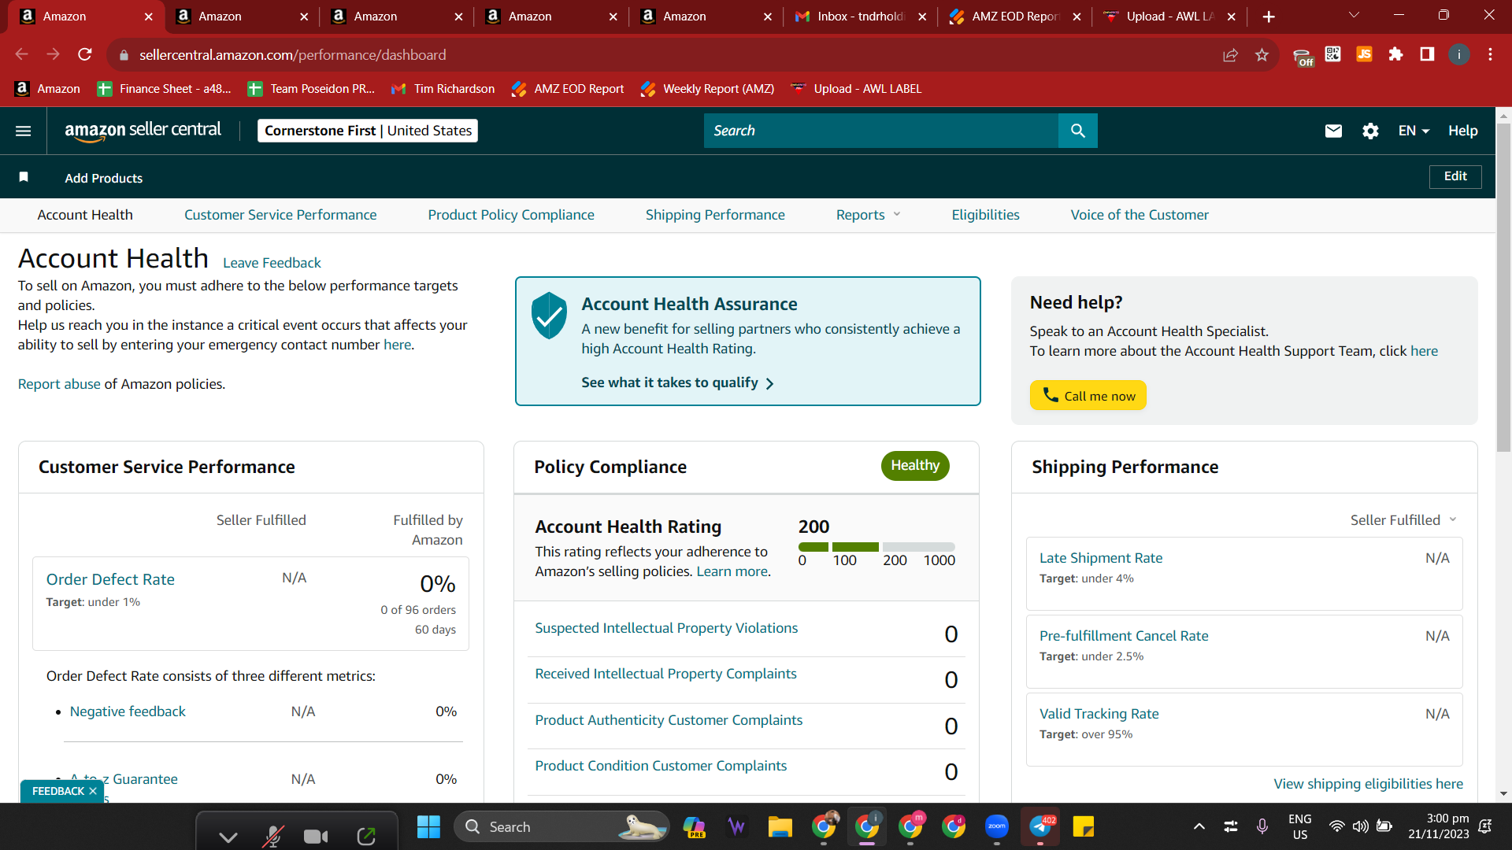This screenshot has width=1512, height=850.
Task: Open Telegram from the taskbar
Action: tap(1040, 826)
